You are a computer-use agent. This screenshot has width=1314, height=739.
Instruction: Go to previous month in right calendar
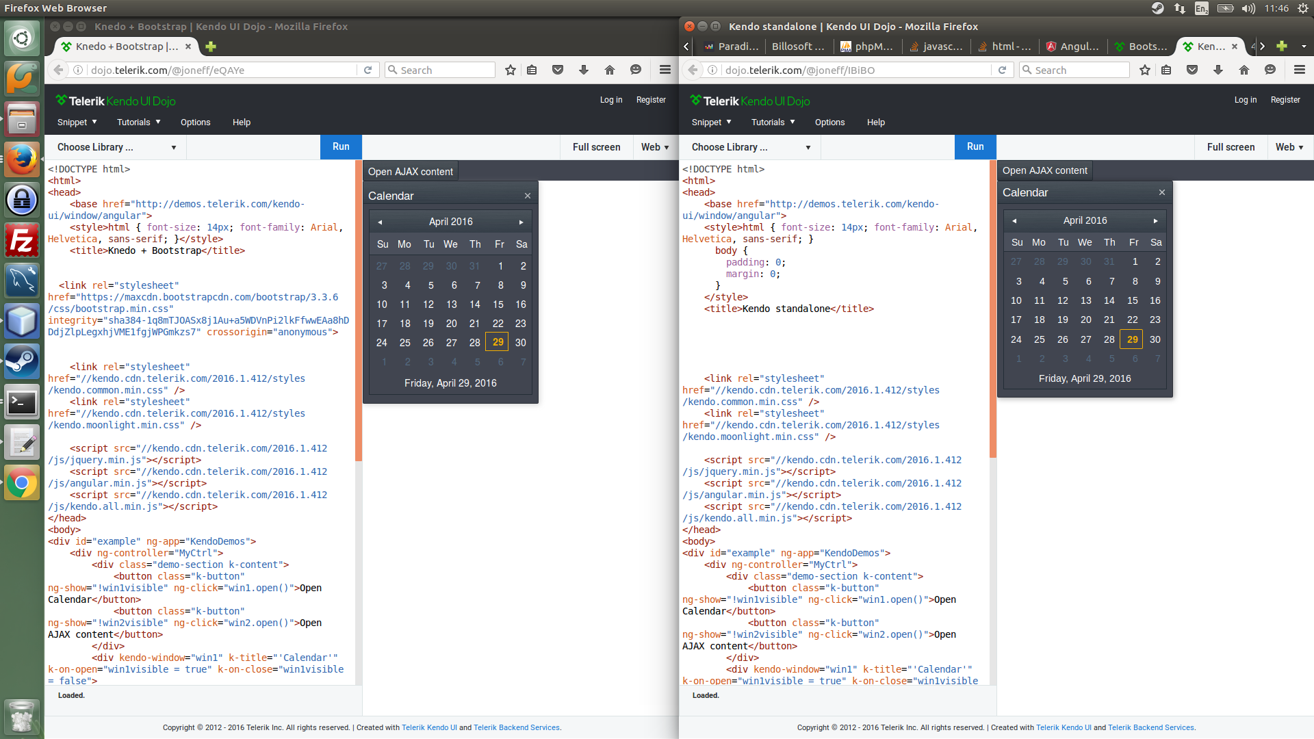[x=1014, y=220]
